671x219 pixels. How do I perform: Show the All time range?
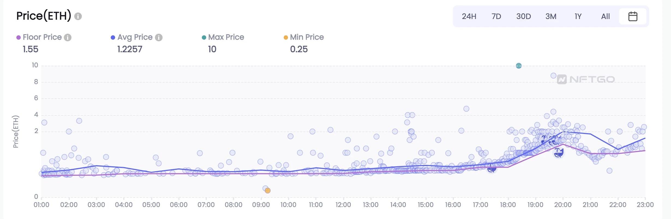click(605, 16)
